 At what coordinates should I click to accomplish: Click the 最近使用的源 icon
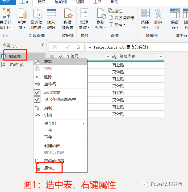point(37,13)
